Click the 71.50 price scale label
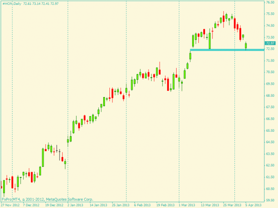Viewport: 278px width, 208px height. (x=270, y=60)
